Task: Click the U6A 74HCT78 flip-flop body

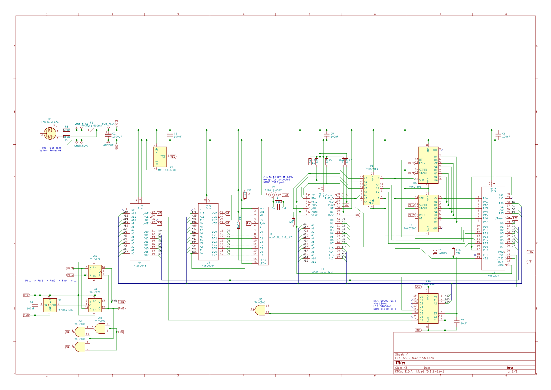Action: [95, 305]
